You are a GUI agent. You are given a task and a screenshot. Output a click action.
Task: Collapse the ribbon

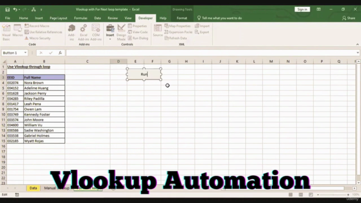coord(357,44)
